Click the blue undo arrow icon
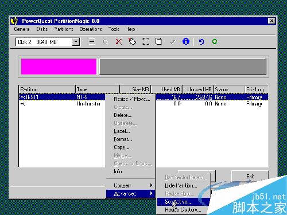This screenshot has height=215, width=287. click(201, 41)
